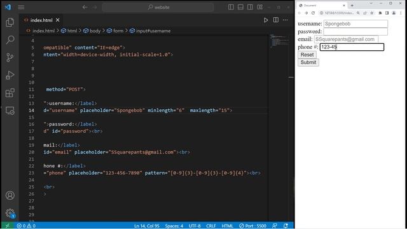This screenshot has width=407, height=229.
Task: Open the VS Code hamburger menu
Action: (21, 7)
